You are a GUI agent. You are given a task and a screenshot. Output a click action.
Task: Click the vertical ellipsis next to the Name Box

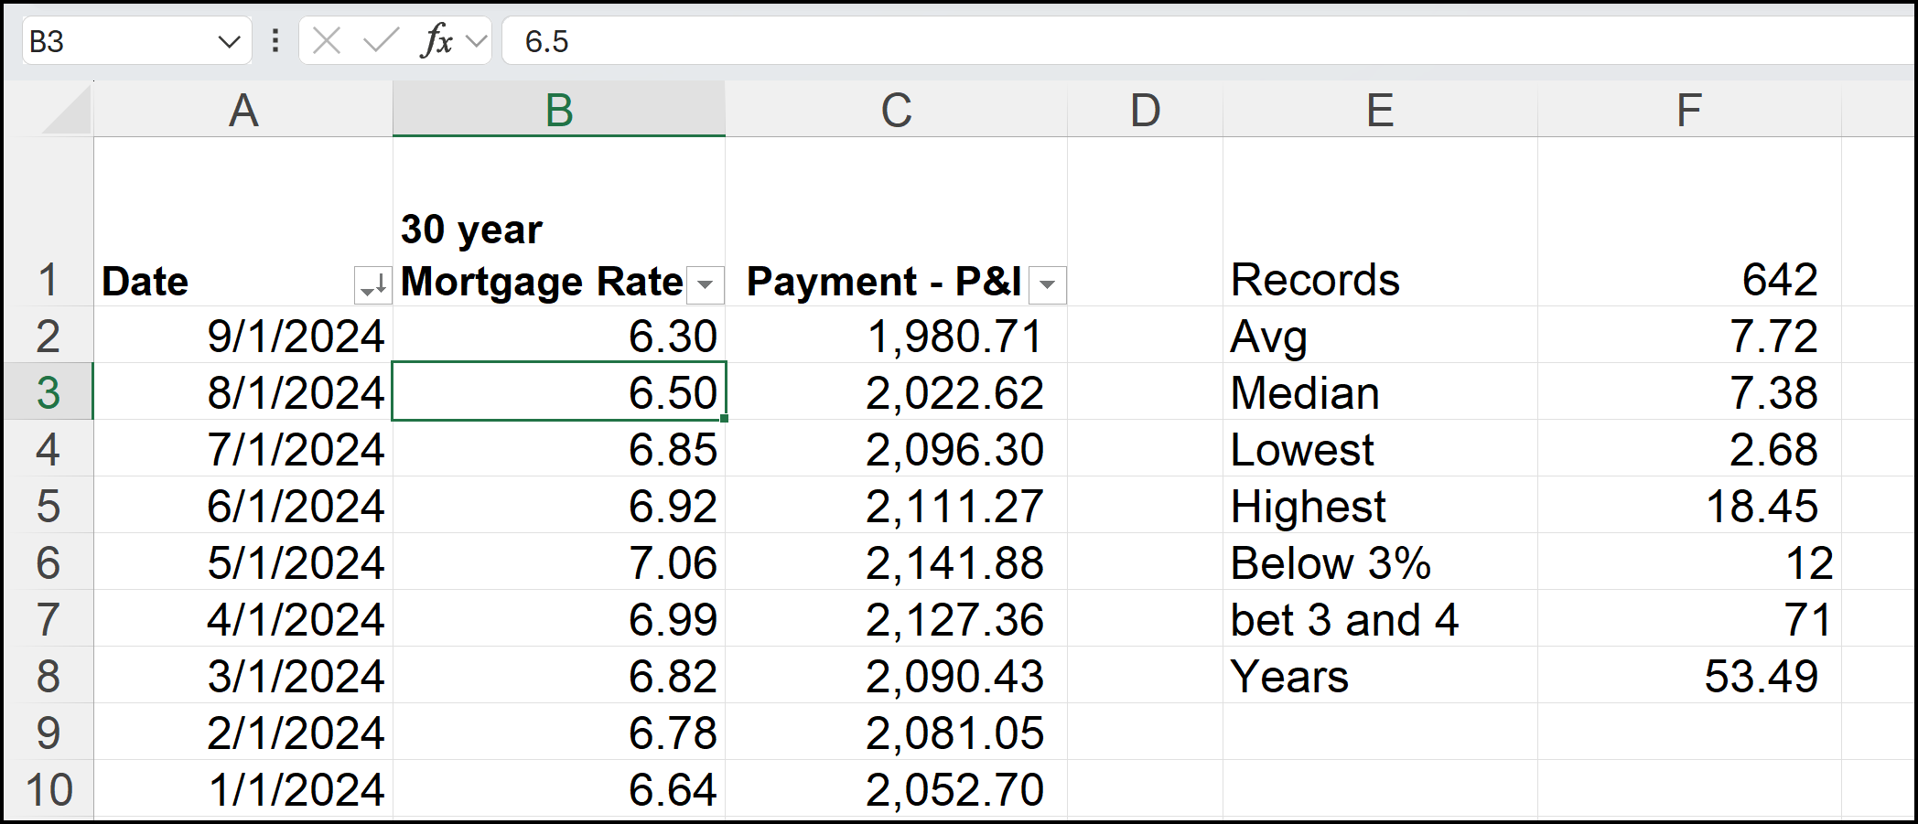[274, 39]
